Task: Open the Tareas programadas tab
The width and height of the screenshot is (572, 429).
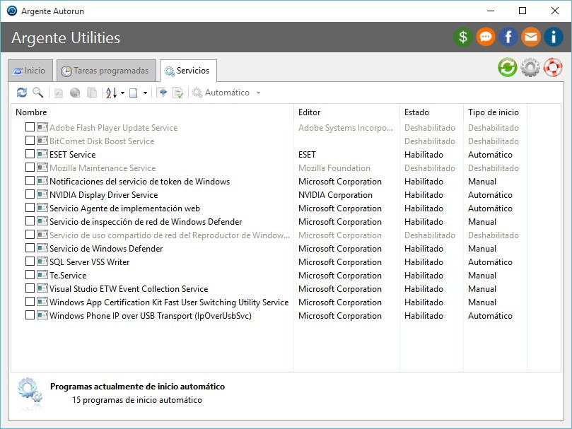Action: tap(105, 71)
